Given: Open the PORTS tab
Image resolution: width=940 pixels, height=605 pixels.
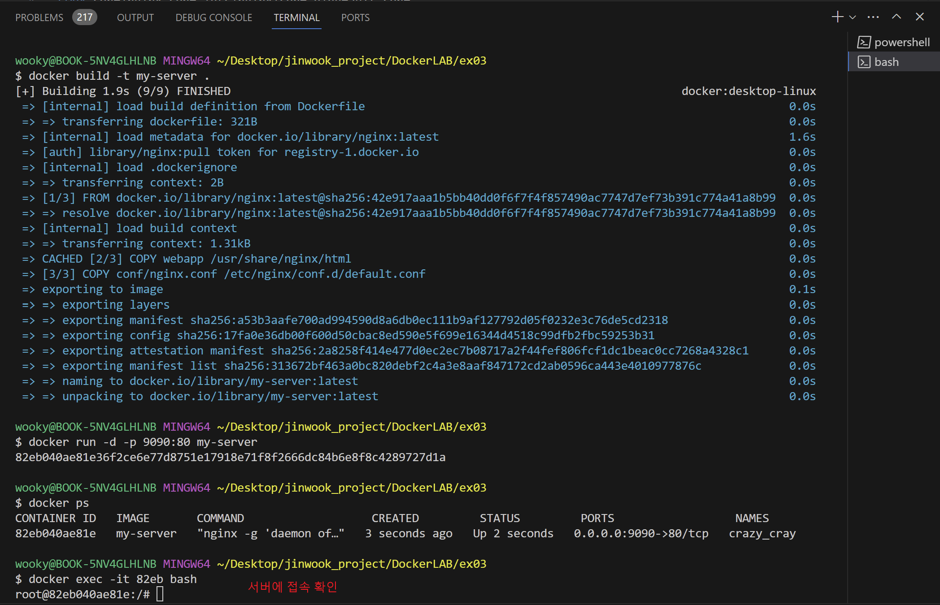Looking at the screenshot, I should [355, 17].
